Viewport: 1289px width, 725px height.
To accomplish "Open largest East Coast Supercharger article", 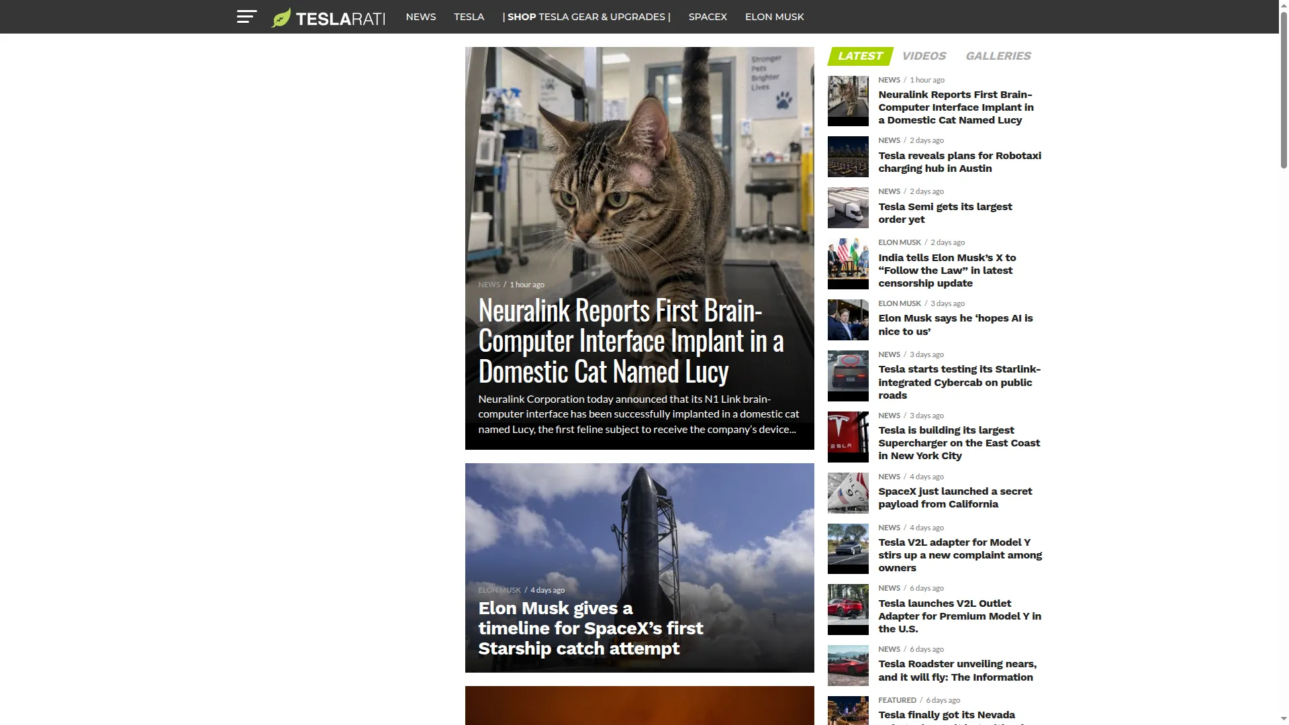I will (x=959, y=443).
